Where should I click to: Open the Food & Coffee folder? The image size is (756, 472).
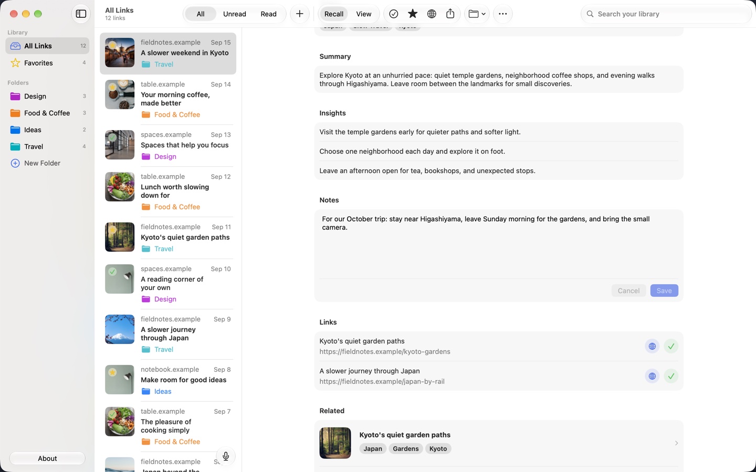(x=47, y=113)
